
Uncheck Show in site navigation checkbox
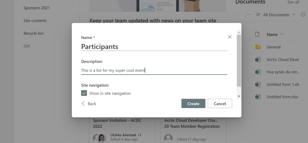[84, 93]
